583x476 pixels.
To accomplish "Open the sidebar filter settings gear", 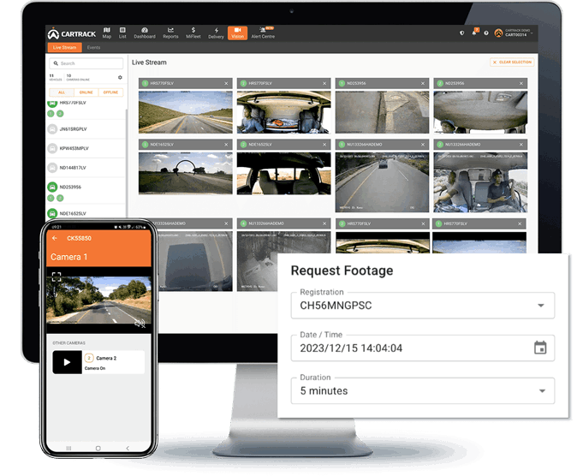I will pyautogui.click(x=120, y=77).
